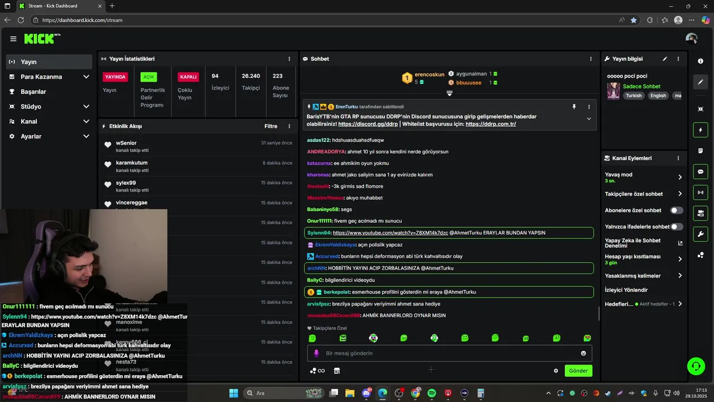The height and width of the screenshot is (402, 714).
Task: Unpin the pinned chat message
Action: 573,107
